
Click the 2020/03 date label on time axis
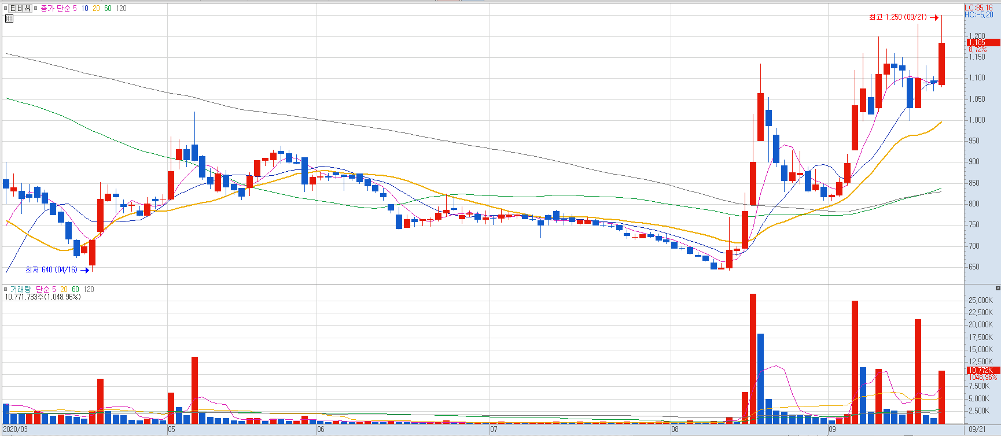coord(15,430)
